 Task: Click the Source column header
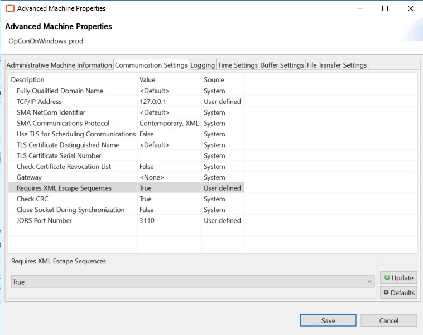point(223,80)
